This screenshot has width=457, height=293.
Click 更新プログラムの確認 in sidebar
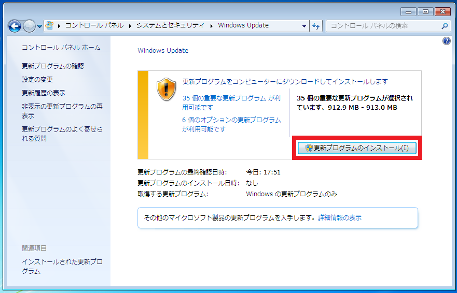(x=53, y=66)
